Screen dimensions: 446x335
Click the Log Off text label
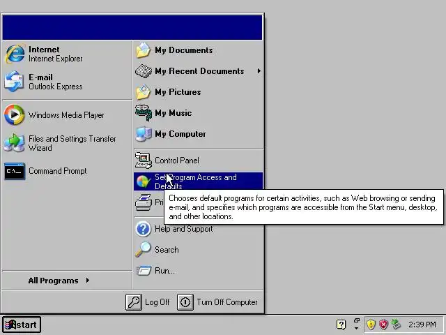[157, 302]
